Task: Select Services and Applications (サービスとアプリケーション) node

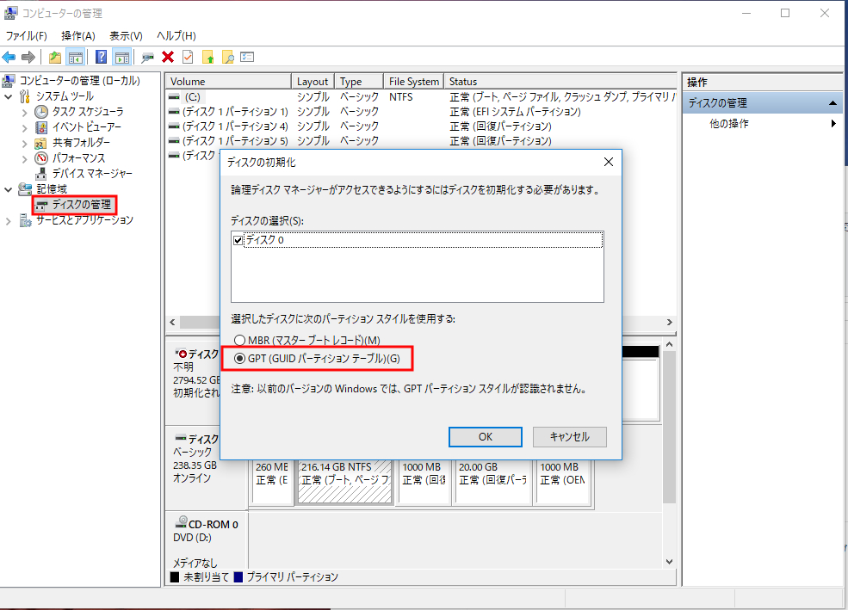Action: [84, 220]
